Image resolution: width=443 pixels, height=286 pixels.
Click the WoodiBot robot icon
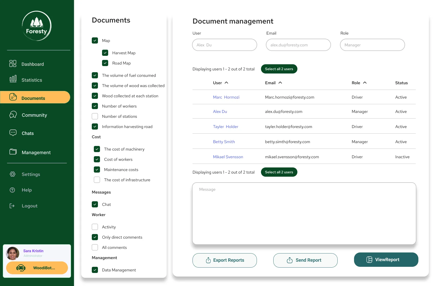[x=21, y=268]
